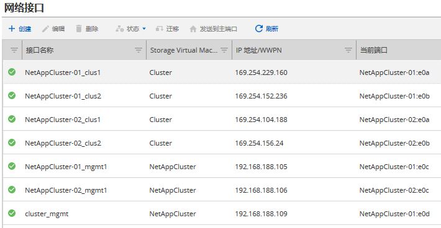Click IP address 169.254.104.188
This screenshot has height=228, width=441.
(x=261, y=120)
